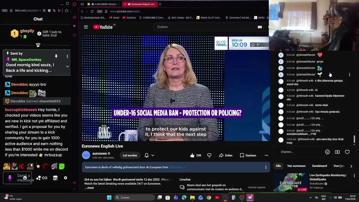This screenshot has width=359, height=202.
Task: Toggle VPN in the YouTube address bar
Action: point(100,12)
